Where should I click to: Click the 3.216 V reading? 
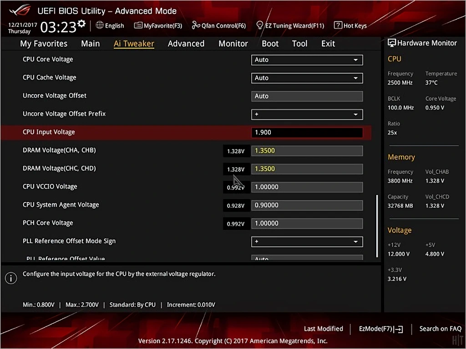click(397, 279)
